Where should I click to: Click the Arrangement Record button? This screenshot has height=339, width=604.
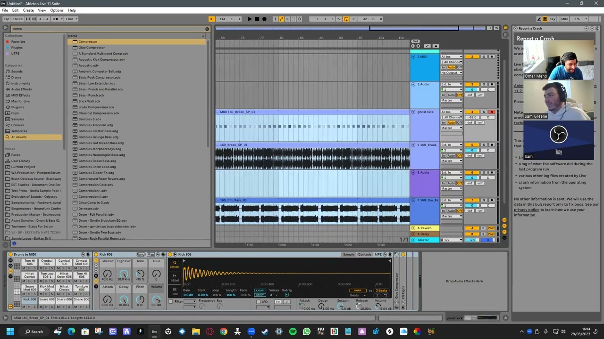tap(264, 19)
